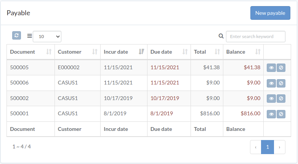Sort by Due date column sort icon
The height and width of the screenshot is (164, 298).
[185, 52]
